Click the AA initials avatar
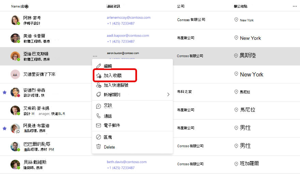 tap(15, 75)
